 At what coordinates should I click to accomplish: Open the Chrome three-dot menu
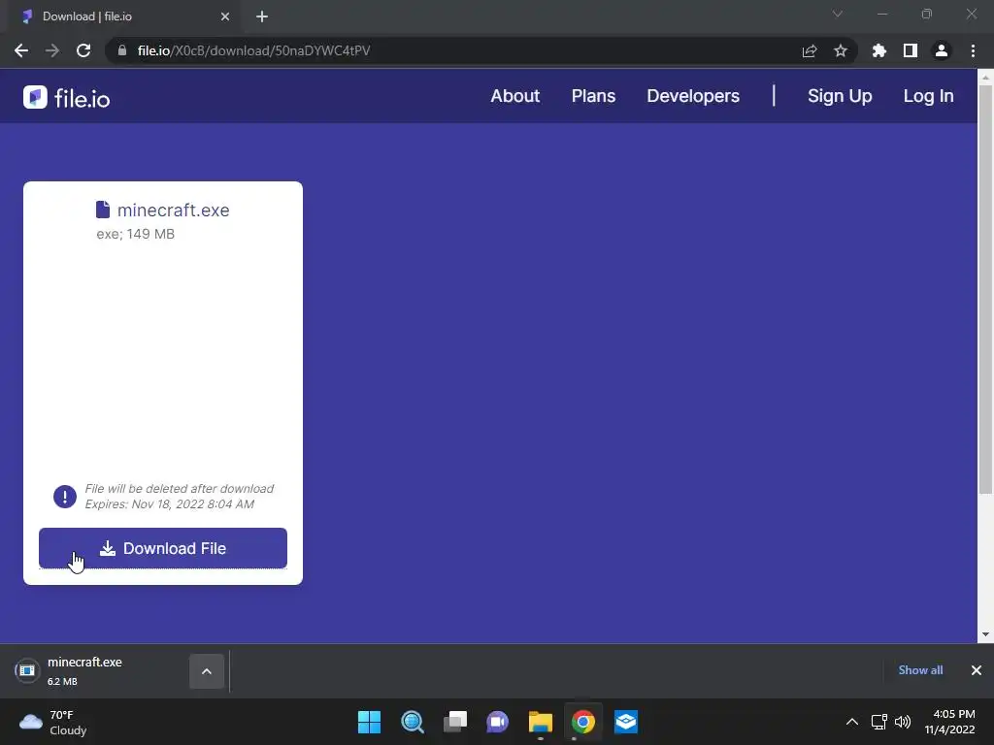(973, 50)
